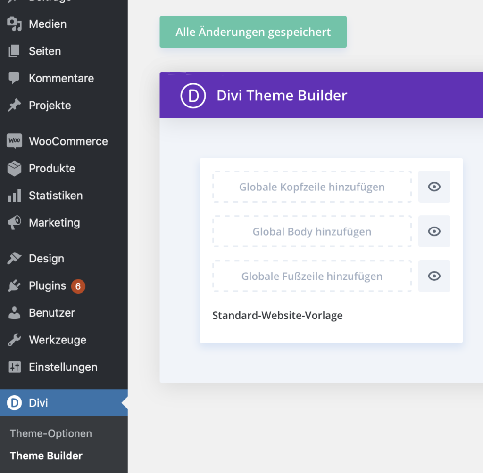Go to Projekte menu
The width and height of the screenshot is (483, 473).
(64, 105)
